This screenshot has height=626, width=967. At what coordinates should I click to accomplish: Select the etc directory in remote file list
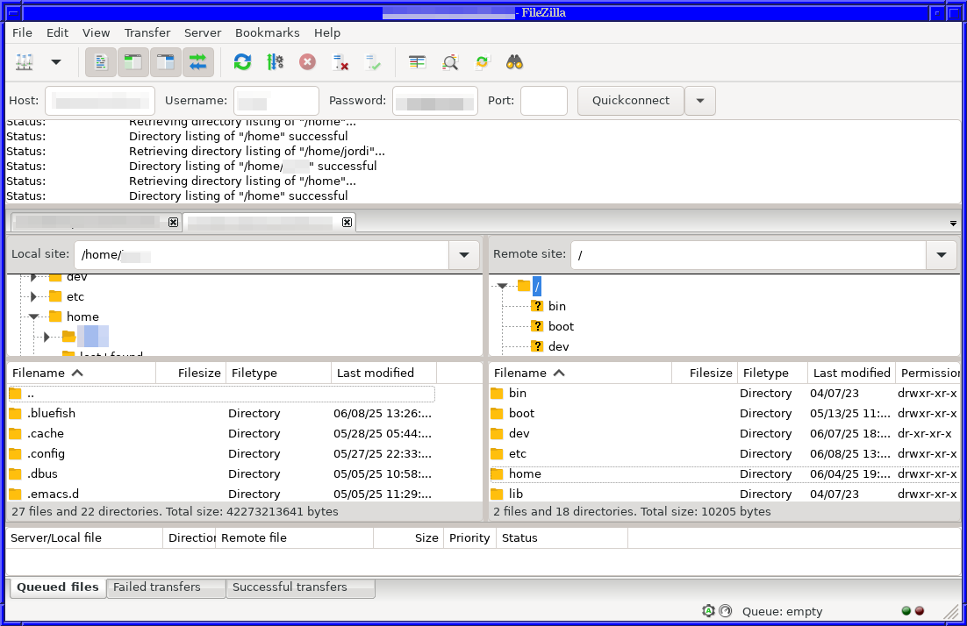pyautogui.click(x=725, y=454)
